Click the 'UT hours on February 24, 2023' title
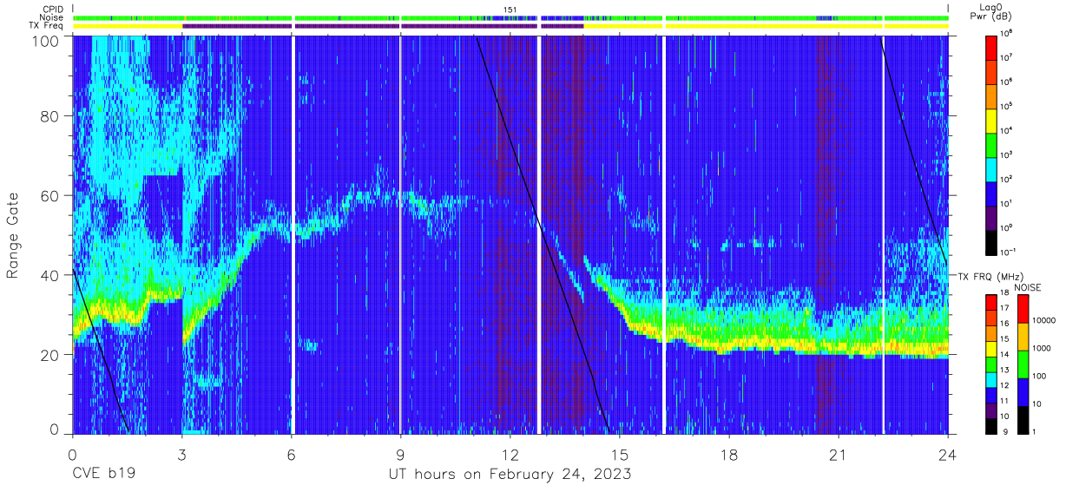 point(510,475)
